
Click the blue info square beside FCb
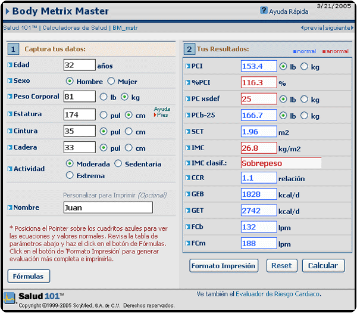(x=188, y=227)
